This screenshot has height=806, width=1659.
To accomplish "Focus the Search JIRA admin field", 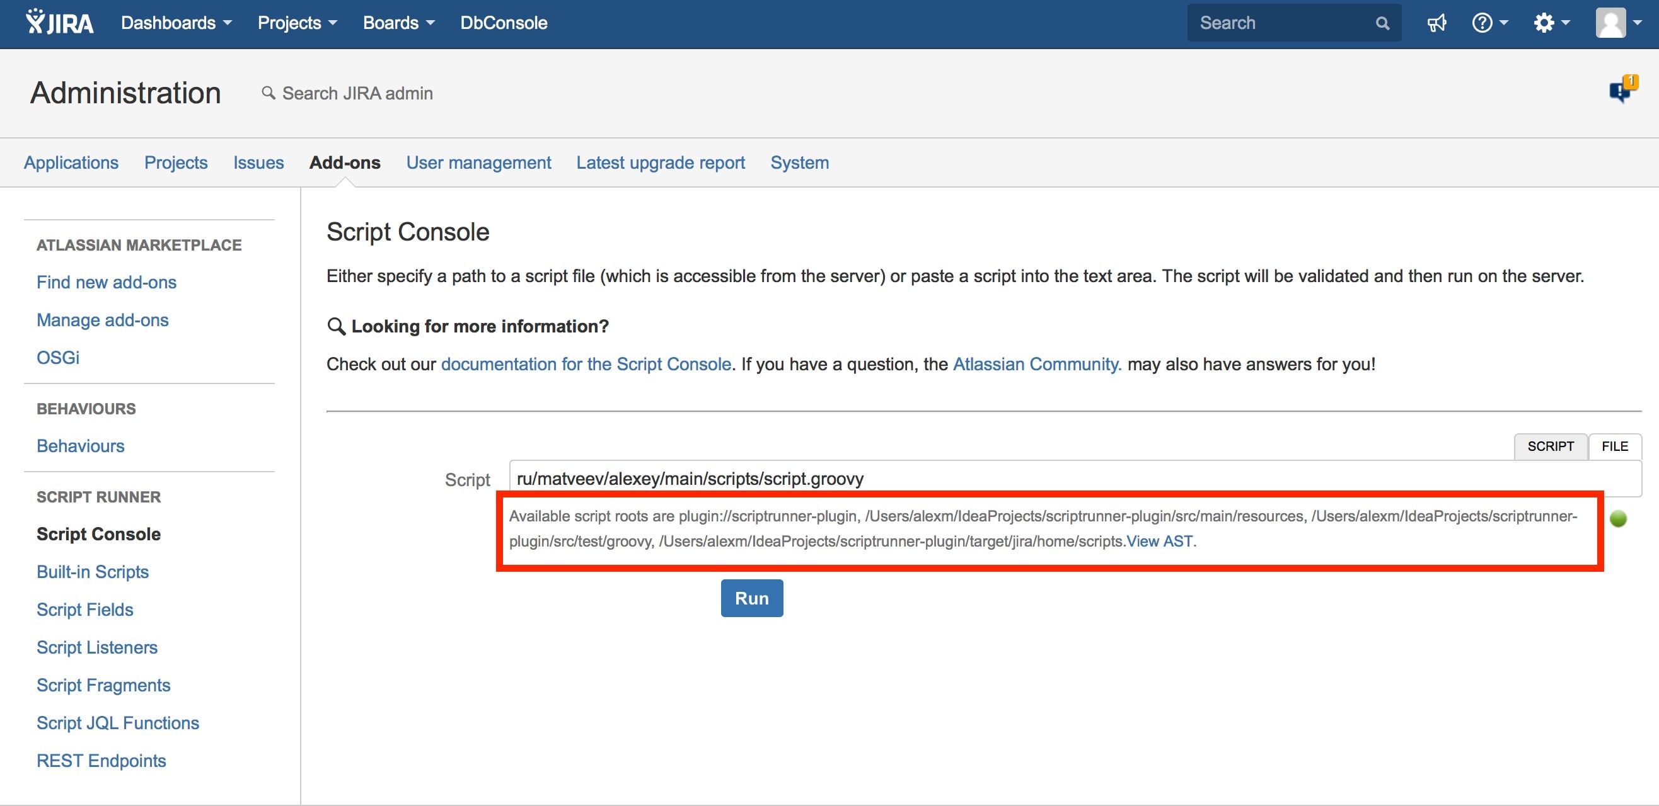I will click(x=357, y=93).
